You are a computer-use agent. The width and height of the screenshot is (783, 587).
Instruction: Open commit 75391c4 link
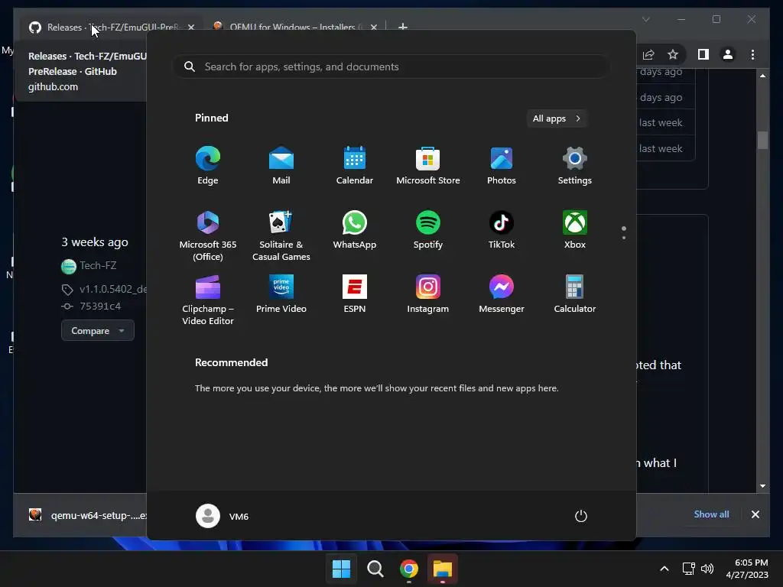[100, 306]
